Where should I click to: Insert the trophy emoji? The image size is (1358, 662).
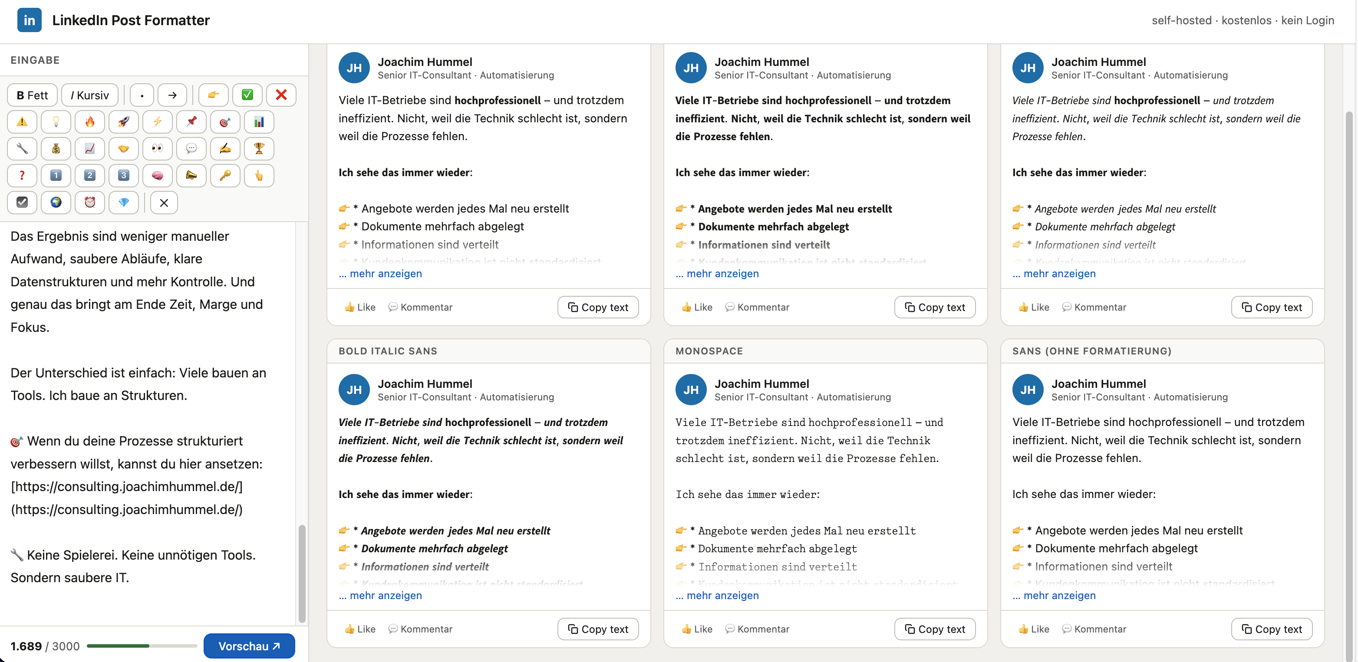point(259,149)
